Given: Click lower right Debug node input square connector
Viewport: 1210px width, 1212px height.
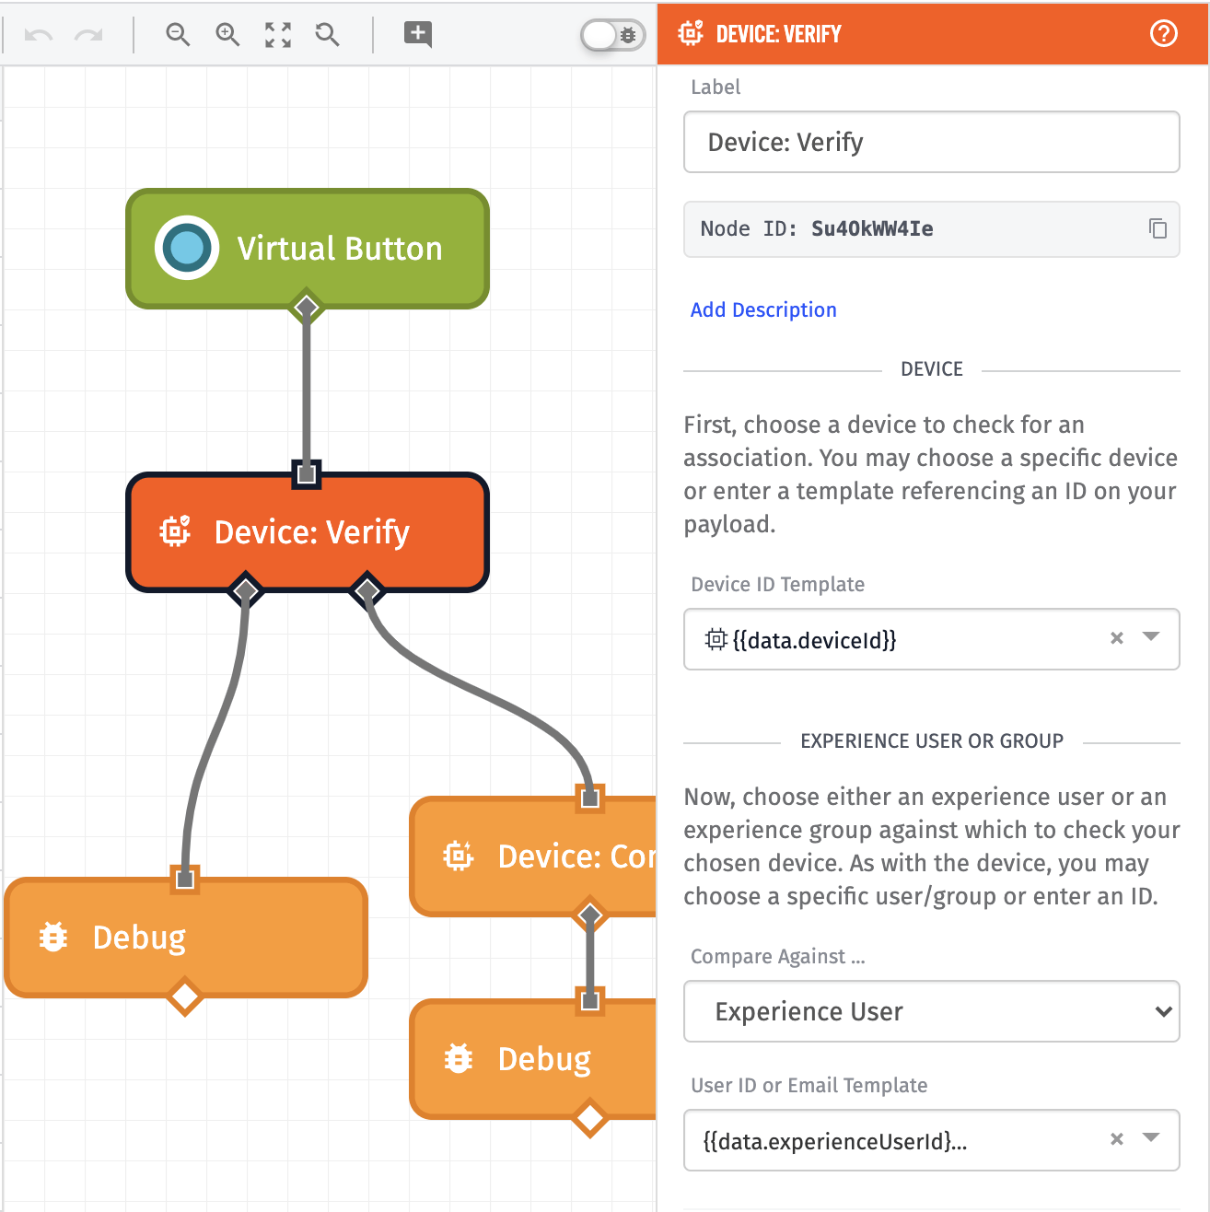Looking at the screenshot, I should [x=590, y=1001].
